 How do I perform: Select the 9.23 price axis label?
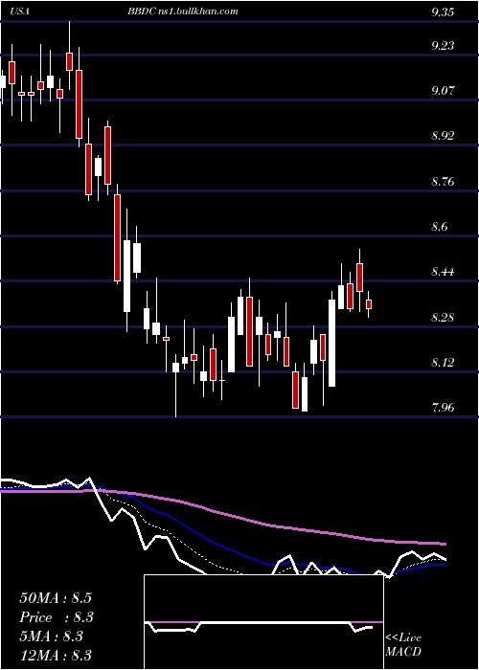(x=443, y=45)
